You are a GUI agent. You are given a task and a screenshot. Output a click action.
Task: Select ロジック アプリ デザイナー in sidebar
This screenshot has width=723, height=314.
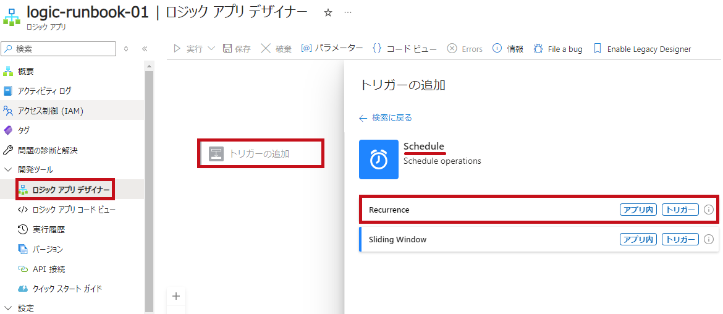pos(72,190)
